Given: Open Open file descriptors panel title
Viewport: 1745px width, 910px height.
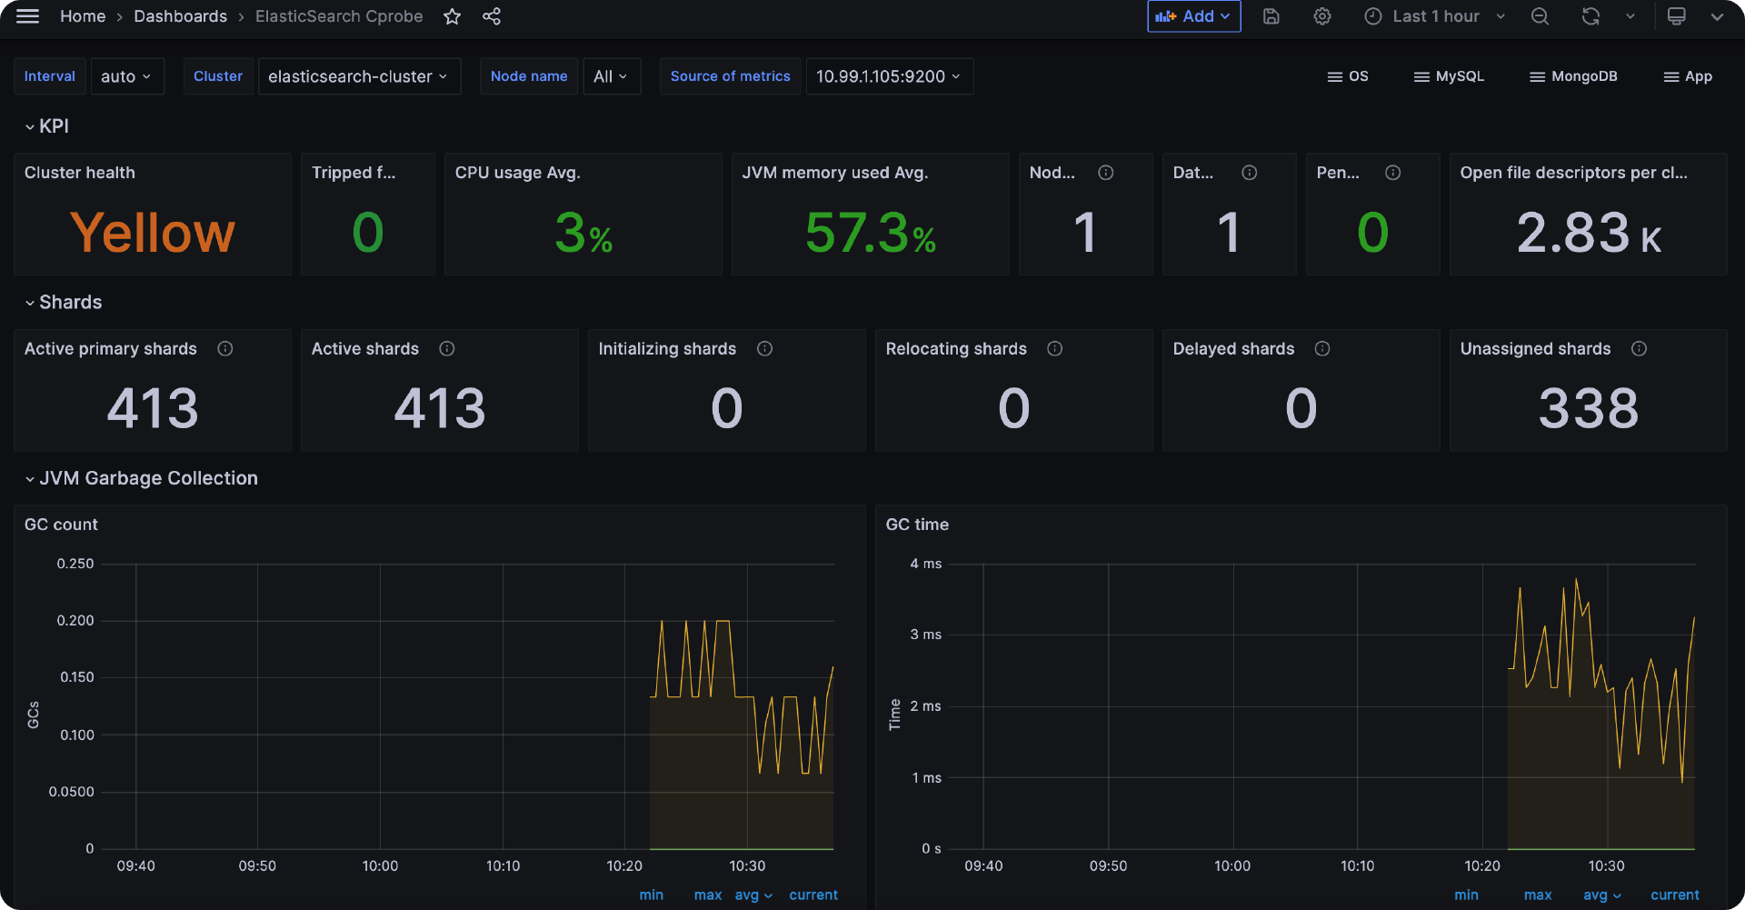Looking at the screenshot, I should (1574, 173).
